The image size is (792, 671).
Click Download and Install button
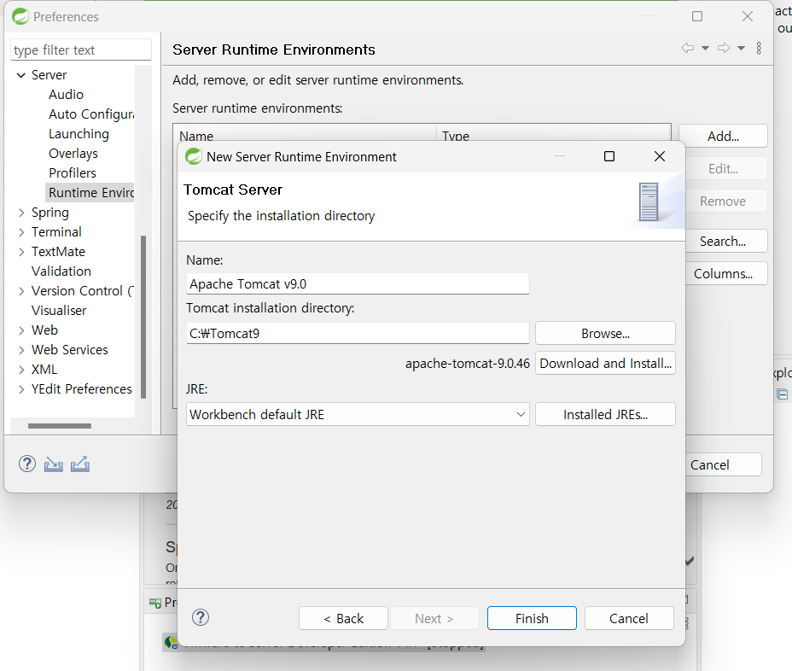pyautogui.click(x=605, y=364)
